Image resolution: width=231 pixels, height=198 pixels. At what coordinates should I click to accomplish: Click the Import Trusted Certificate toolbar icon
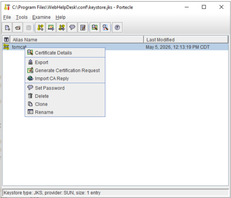coord(51,28)
